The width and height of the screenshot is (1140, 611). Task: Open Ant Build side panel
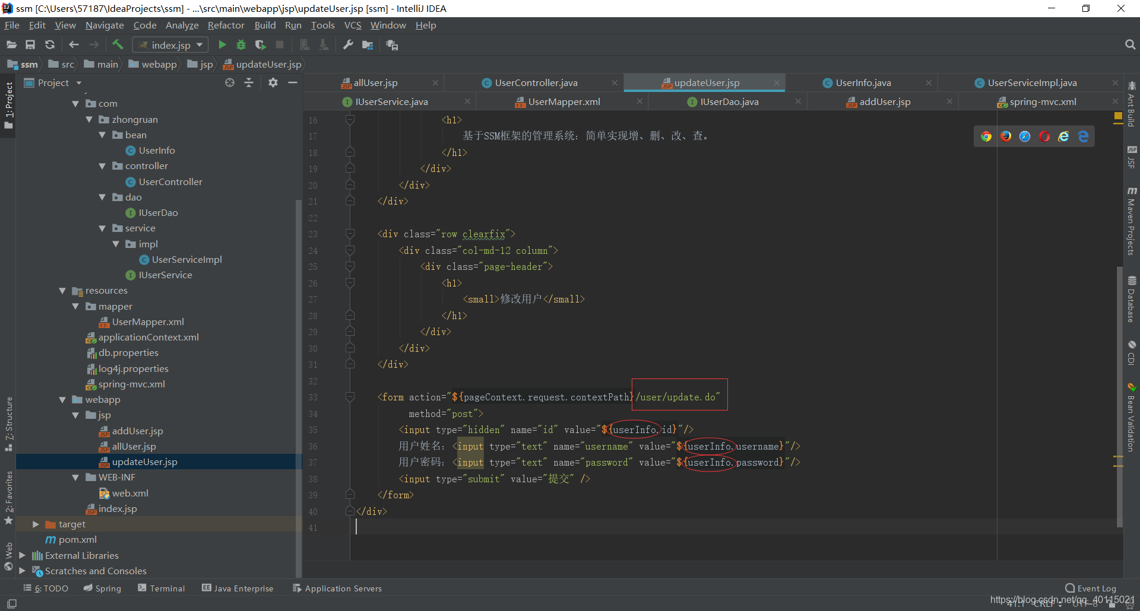pos(1132,104)
